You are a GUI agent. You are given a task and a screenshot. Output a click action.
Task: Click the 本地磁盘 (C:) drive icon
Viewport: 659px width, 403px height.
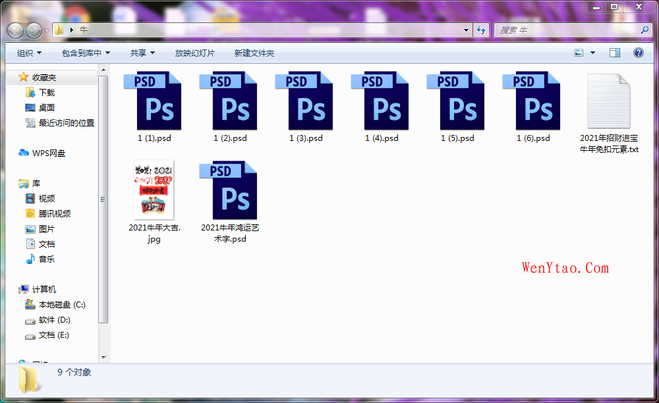(x=30, y=304)
